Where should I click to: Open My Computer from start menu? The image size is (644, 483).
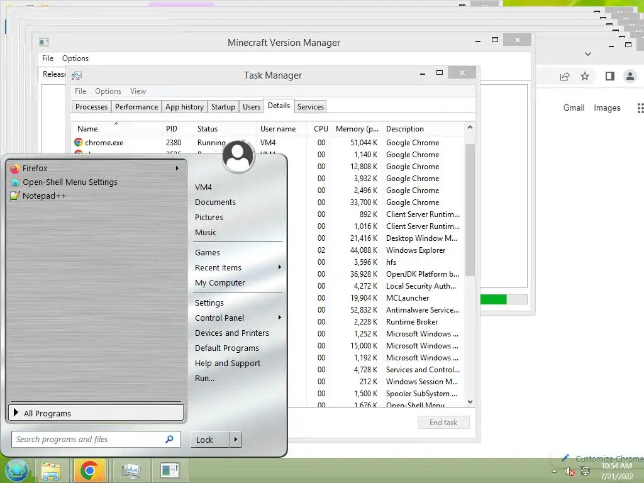[219, 282]
